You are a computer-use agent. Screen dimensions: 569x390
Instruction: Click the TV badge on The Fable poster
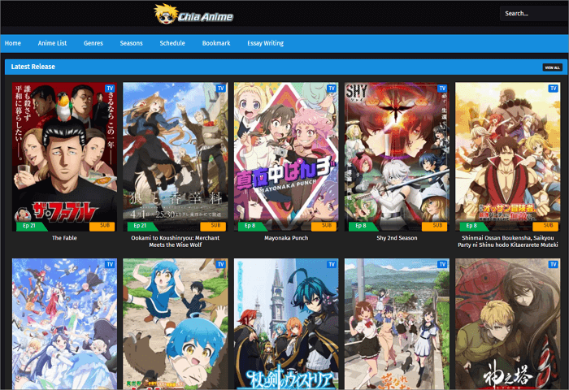pyautogui.click(x=110, y=88)
